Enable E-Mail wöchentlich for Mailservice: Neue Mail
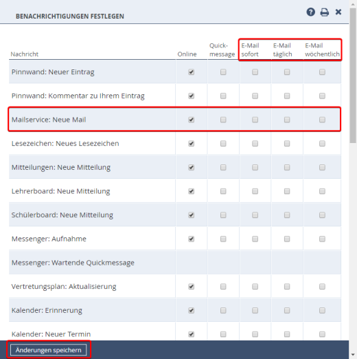 (322, 120)
